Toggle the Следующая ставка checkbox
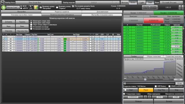Screen dimensions: 185x104 click(124, 94)
